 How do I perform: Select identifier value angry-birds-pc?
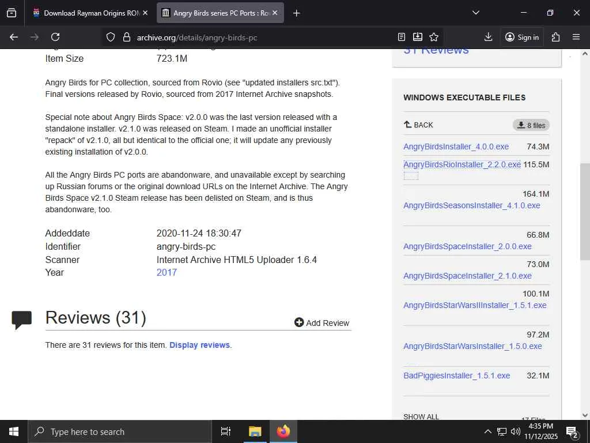[186, 246]
